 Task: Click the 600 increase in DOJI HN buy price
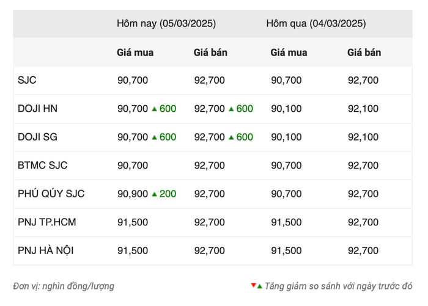coord(168,109)
